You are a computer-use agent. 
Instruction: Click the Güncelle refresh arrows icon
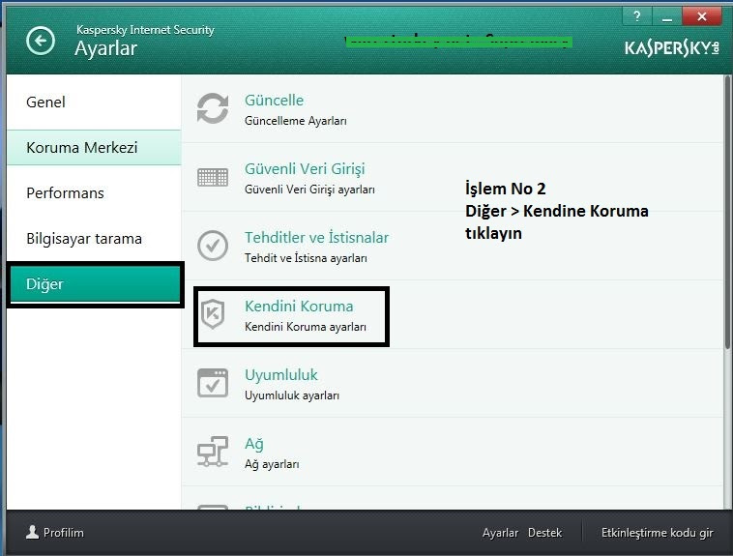click(x=213, y=108)
